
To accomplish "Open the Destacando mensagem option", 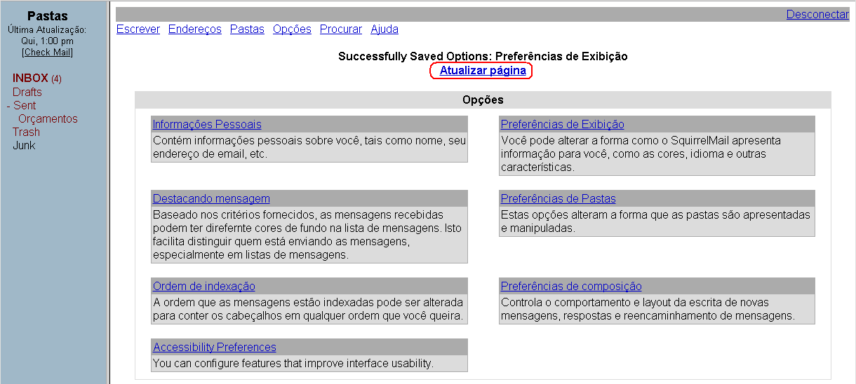I will tap(211, 199).
